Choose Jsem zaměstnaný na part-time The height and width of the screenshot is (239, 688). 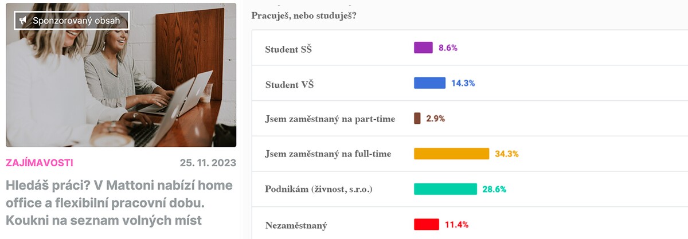[x=330, y=119]
